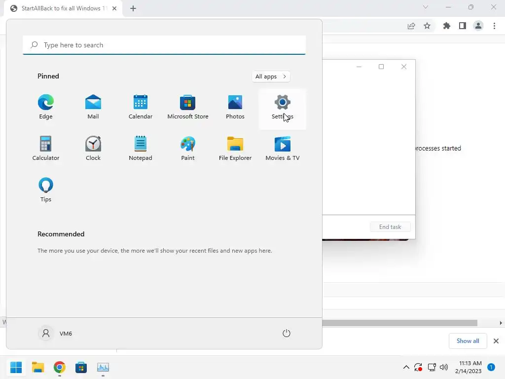The height and width of the screenshot is (379, 505).
Task: Launch Movies & TV app
Action: [283, 149]
